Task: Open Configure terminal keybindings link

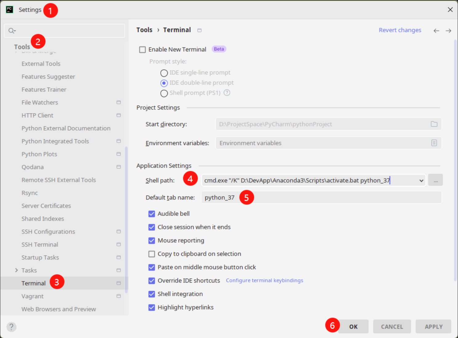Action: (264, 280)
